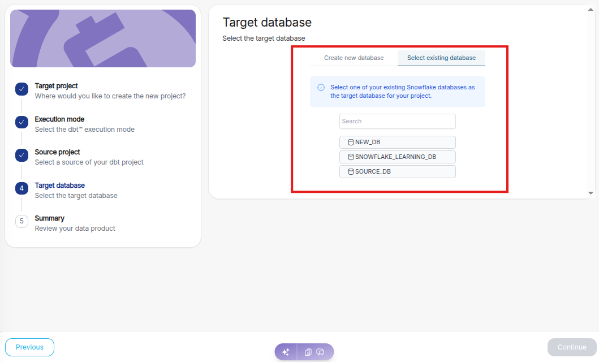Click the SNOWFLAKE_LEARNING_DB database icon

coord(351,157)
